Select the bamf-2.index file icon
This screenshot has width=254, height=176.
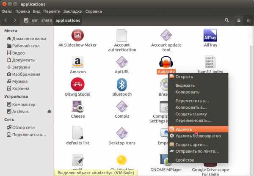click(210, 62)
